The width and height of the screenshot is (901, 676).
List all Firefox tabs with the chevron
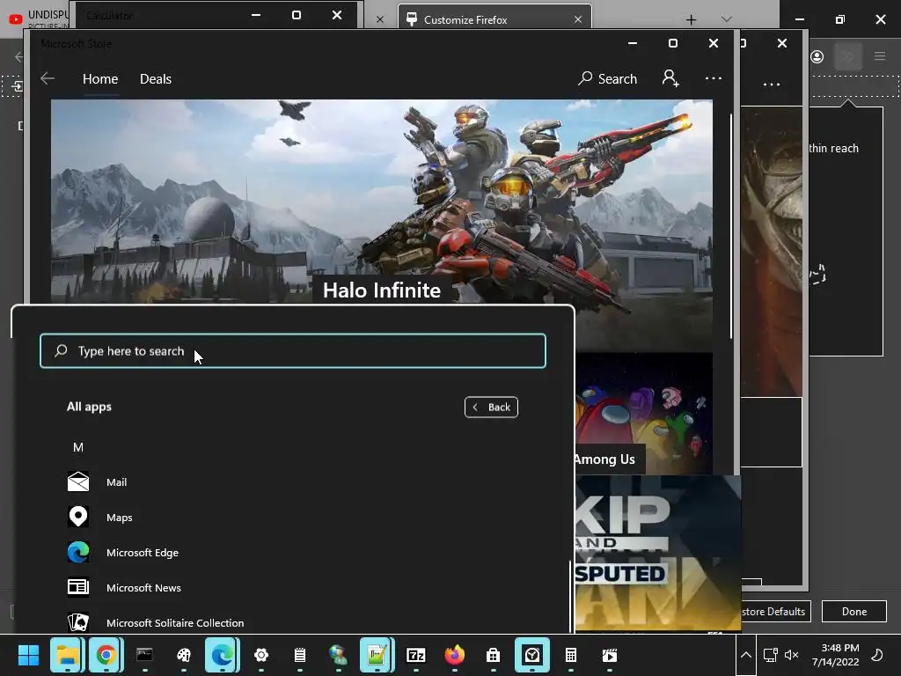click(726, 19)
